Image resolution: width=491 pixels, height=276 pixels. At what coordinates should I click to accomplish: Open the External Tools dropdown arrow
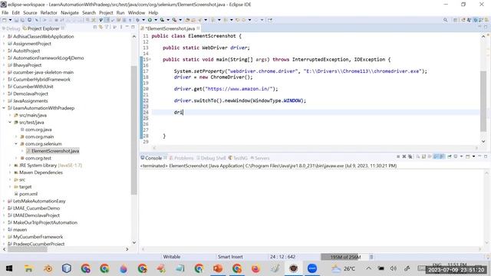(180, 20)
